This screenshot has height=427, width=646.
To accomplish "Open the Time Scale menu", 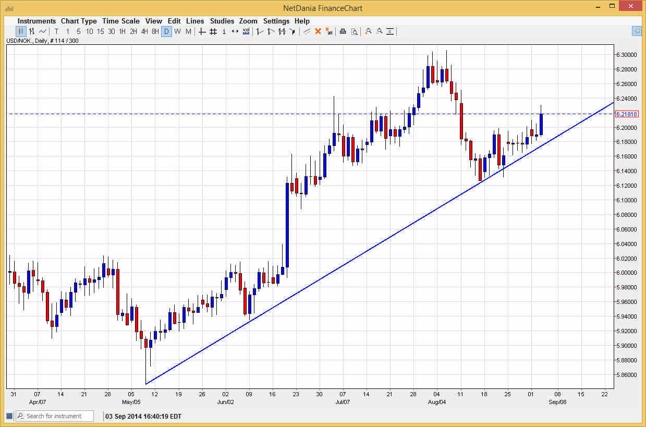I will pos(120,21).
